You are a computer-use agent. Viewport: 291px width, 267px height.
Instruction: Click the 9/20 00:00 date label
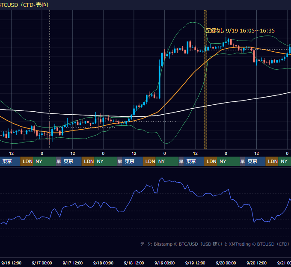pyautogui.click(x=226, y=263)
